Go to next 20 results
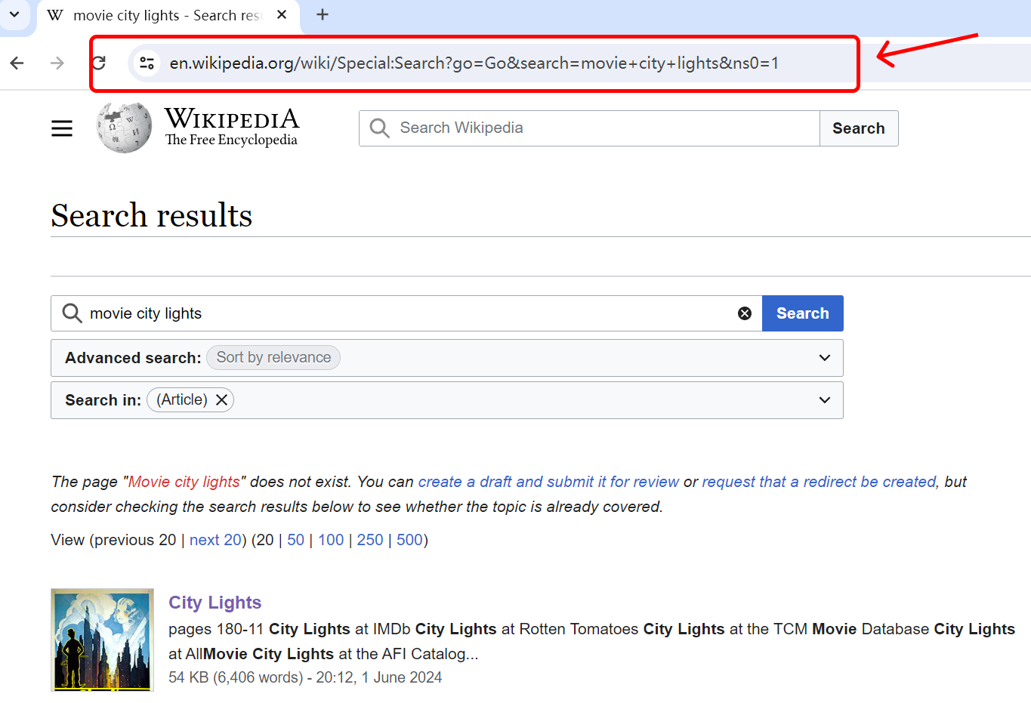This screenshot has width=1031, height=703. click(215, 540)
